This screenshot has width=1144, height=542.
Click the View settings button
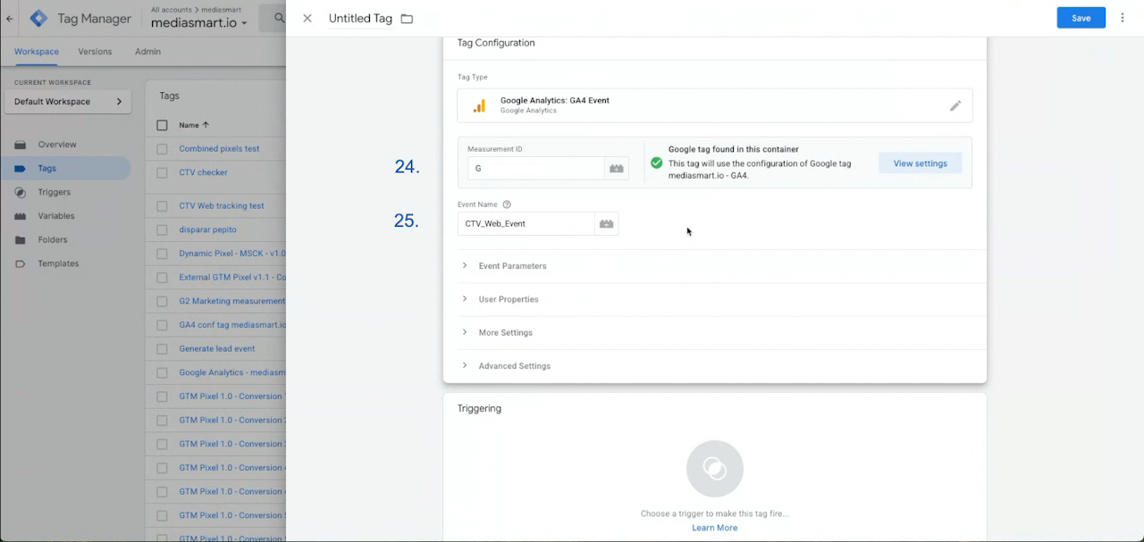pos(920,163)
